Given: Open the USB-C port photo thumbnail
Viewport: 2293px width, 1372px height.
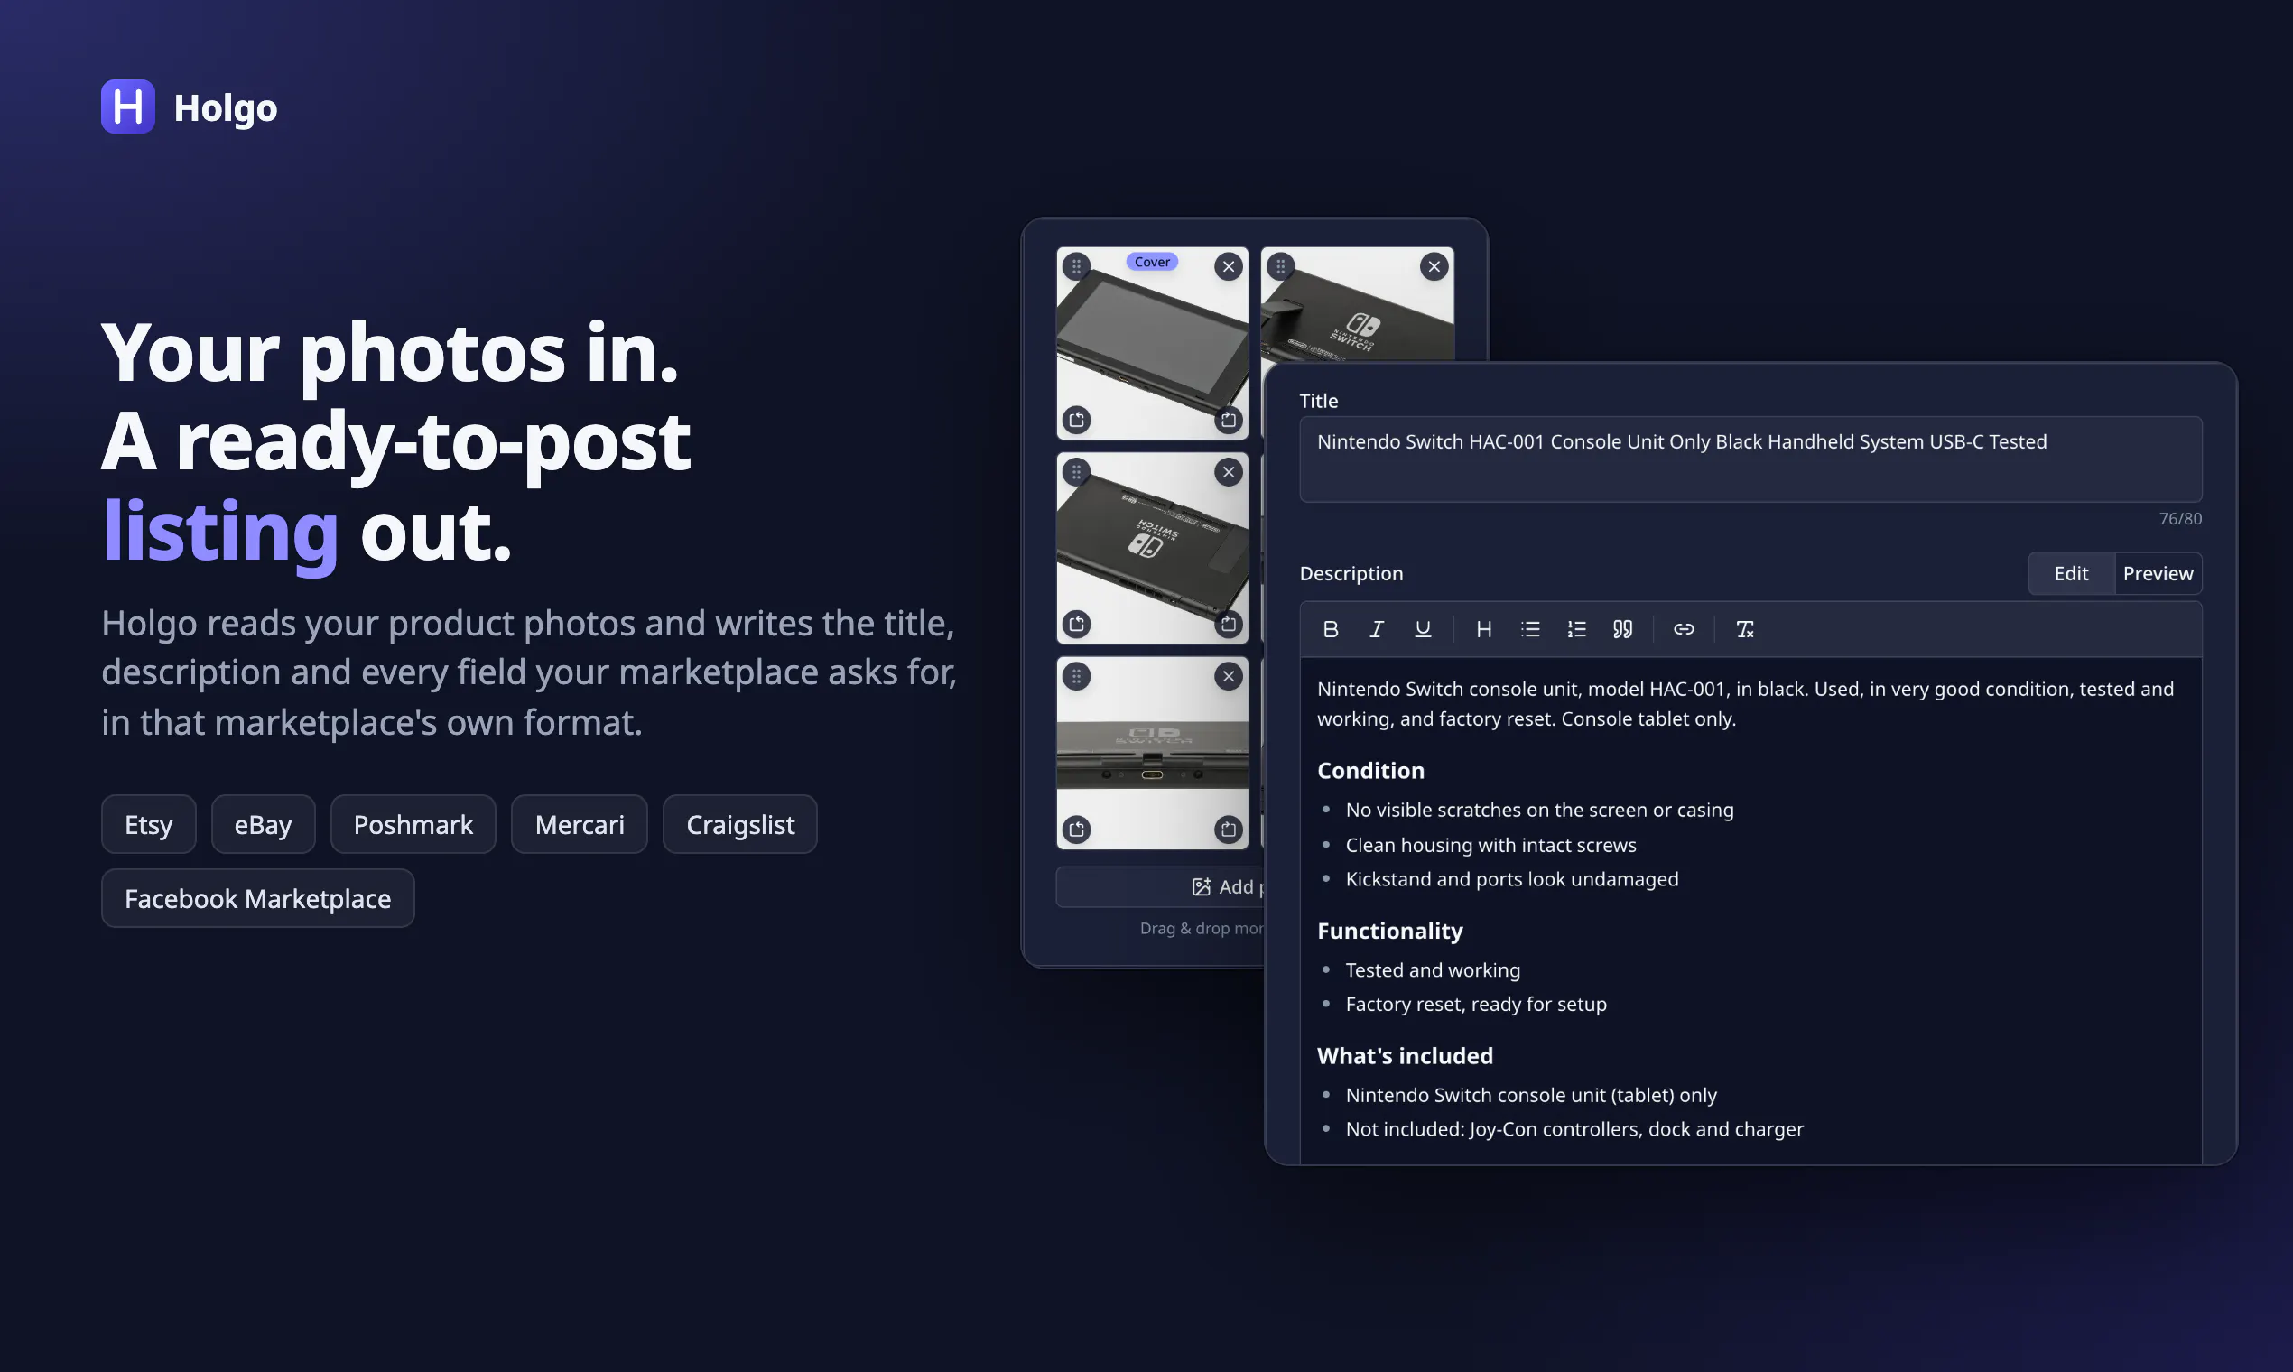Looking at the screenshot, I should point(1153,754).
